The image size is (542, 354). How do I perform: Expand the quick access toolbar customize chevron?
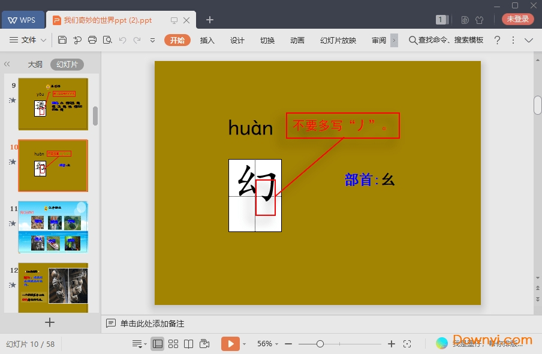coord(152,40)
